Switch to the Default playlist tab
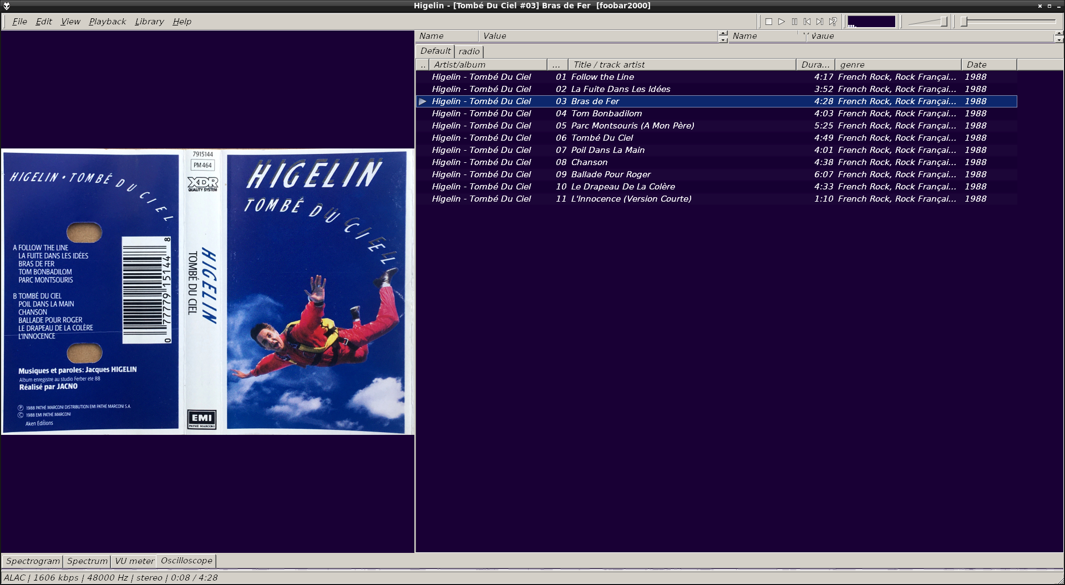The width and height of the screenshot is (1065, 585). [x=435, y=51]
